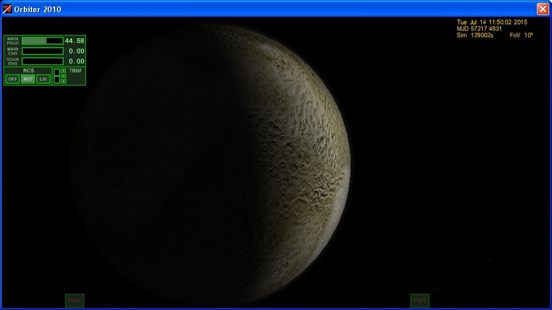Click the date line Tue Jul 14 11:50:02 2015
The width and height of the screenshot is (552, 310).
tap(492, 22)
